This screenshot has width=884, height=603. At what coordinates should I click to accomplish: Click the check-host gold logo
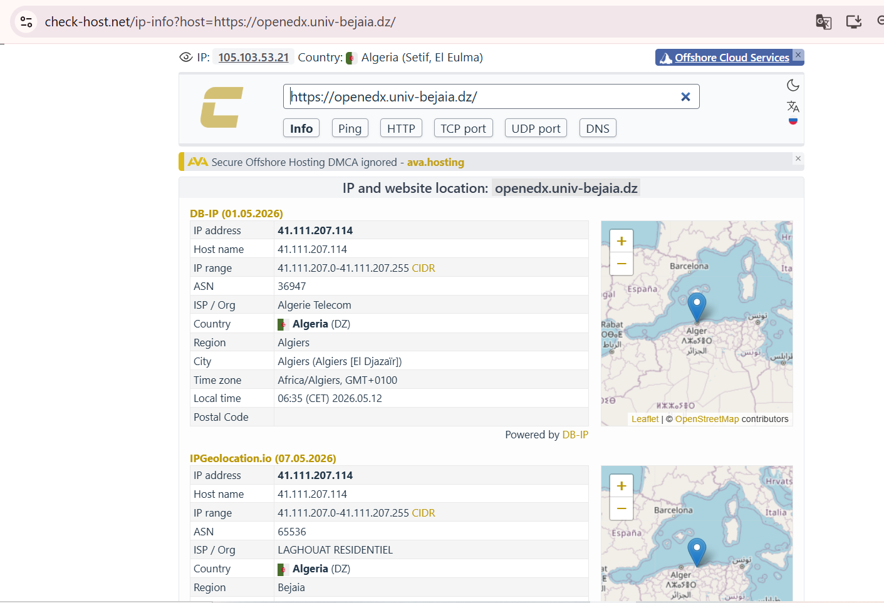click(x=221, y=107)
